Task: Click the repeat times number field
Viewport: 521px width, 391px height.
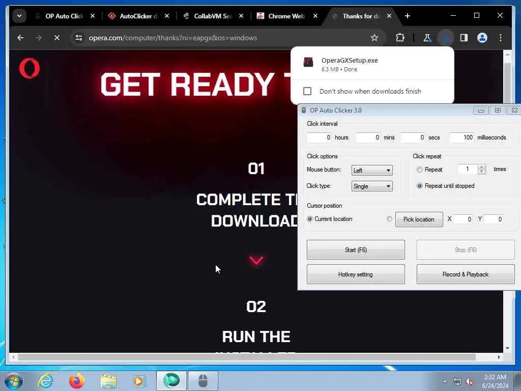Action: click(468, 169)
